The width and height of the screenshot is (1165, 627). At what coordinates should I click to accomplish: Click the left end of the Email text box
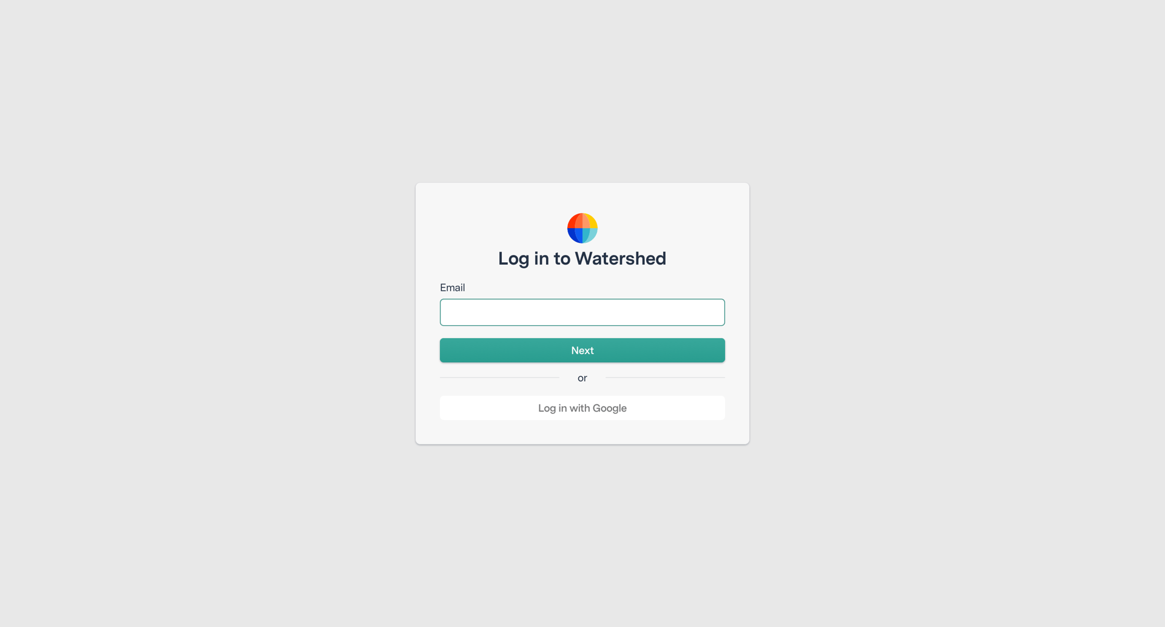point(449,312)
